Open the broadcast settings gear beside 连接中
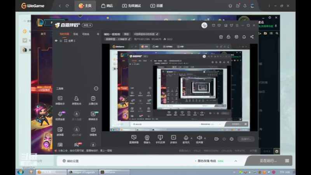311x175 pixels. (x=231, y=139)
